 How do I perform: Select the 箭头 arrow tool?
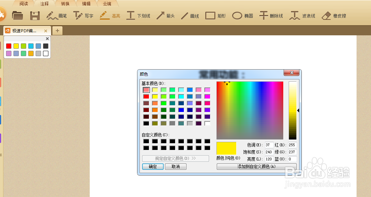tap(166, 16)
